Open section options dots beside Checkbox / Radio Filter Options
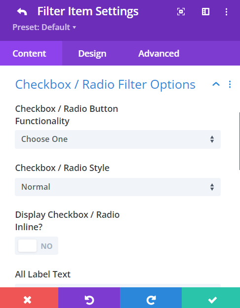240x308 pixels. point(230,84)
